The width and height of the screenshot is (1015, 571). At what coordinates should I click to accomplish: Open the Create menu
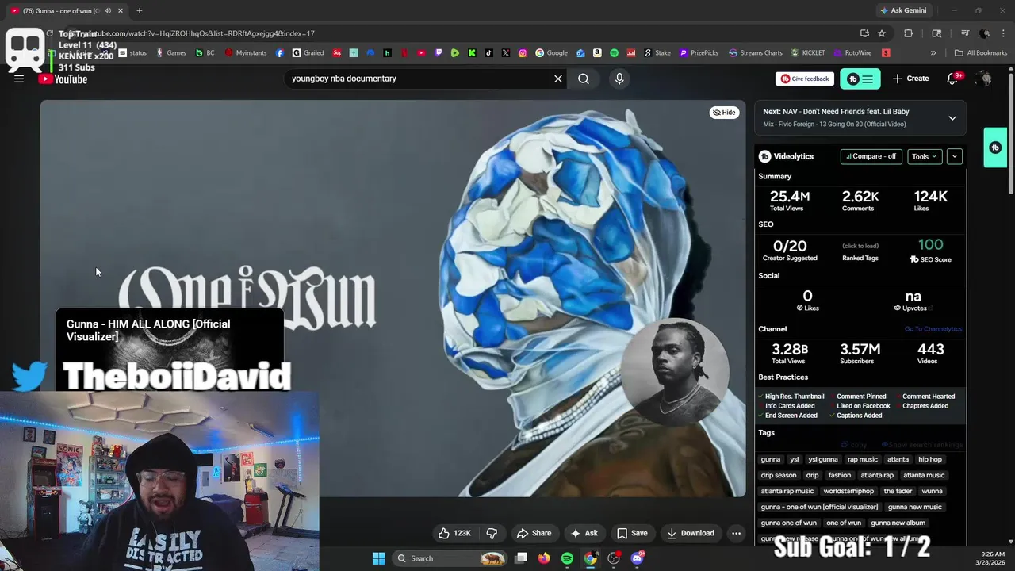click(x=910, y=79)
